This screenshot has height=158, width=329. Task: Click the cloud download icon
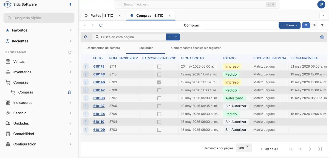pyautogui.click(x=322, y=37)
